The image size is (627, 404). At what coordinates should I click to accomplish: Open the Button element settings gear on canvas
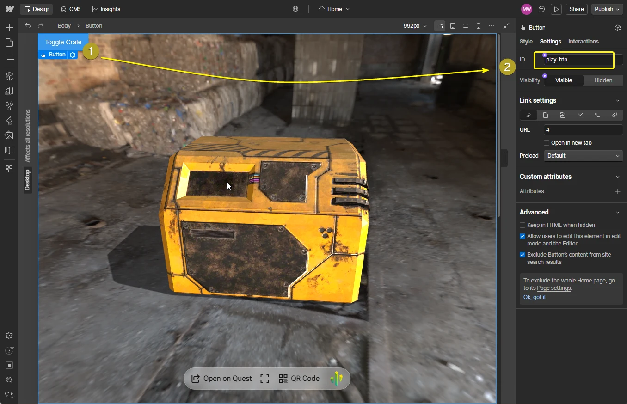coord(73,55)
